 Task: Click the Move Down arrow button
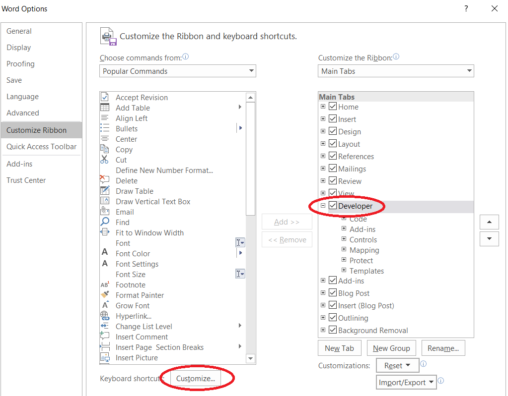[489, 238]
